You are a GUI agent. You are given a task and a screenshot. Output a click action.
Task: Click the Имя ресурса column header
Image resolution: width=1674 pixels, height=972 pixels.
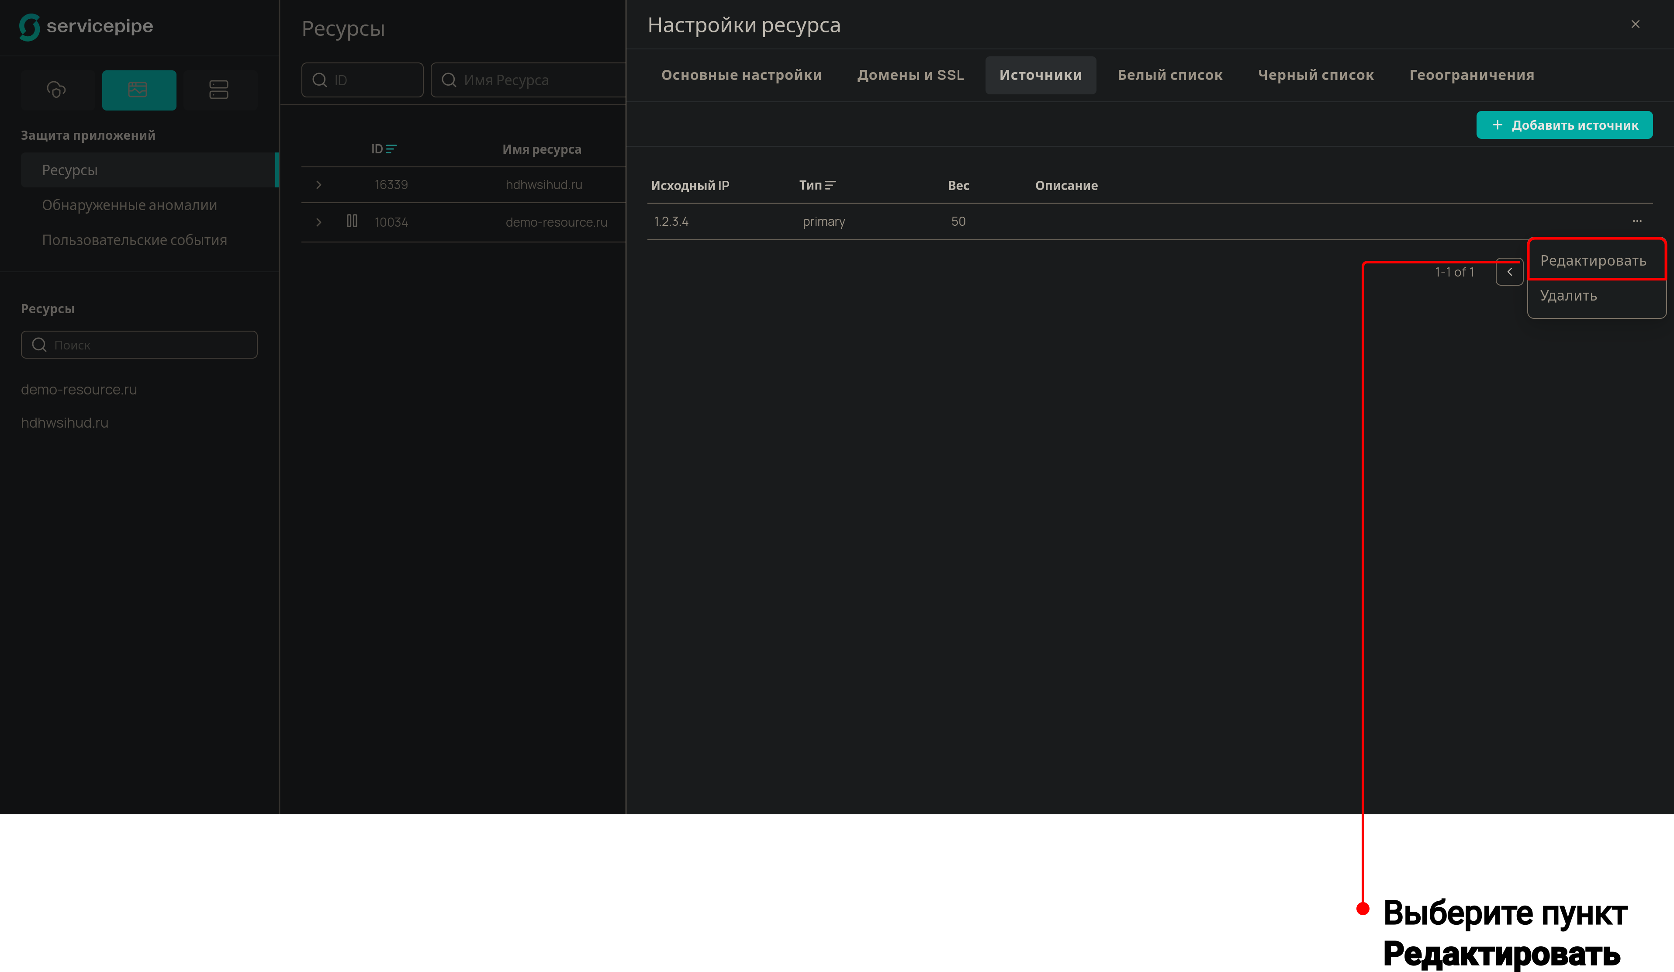[541, 149]
